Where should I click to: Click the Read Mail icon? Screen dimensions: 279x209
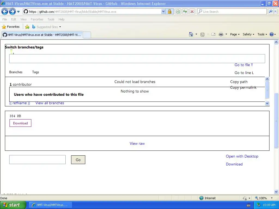click(213, 34)
